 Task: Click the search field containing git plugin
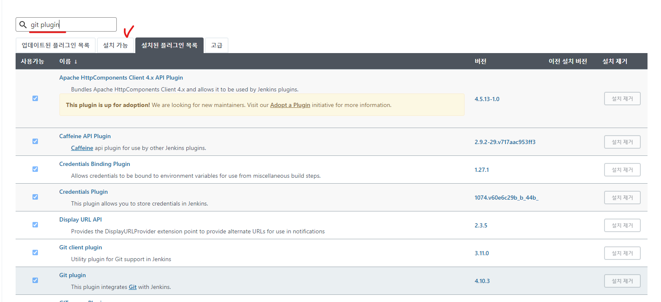pyautogui.click(x=66, y=24)
